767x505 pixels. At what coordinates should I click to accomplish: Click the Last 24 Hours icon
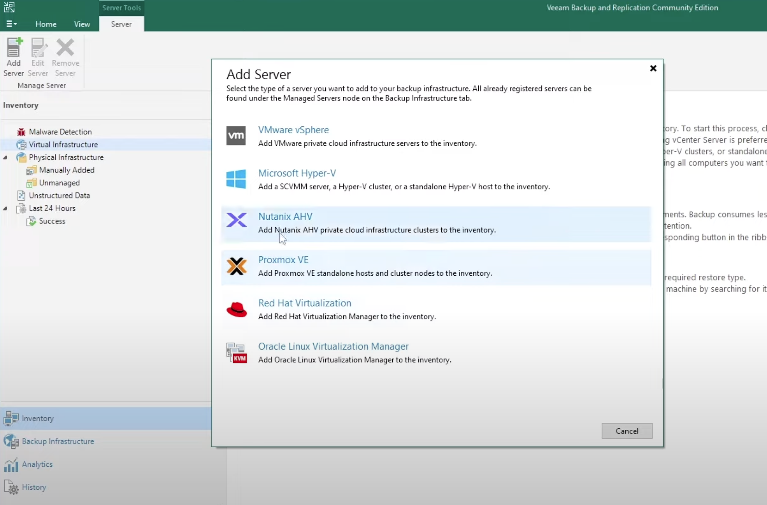pos(21,208)
